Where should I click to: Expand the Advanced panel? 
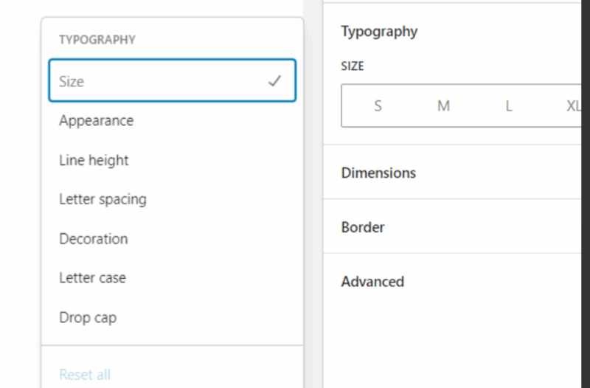[372, 282]
